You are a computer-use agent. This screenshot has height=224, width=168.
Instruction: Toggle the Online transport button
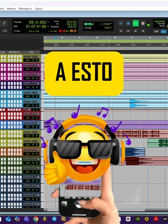[121, 23]
